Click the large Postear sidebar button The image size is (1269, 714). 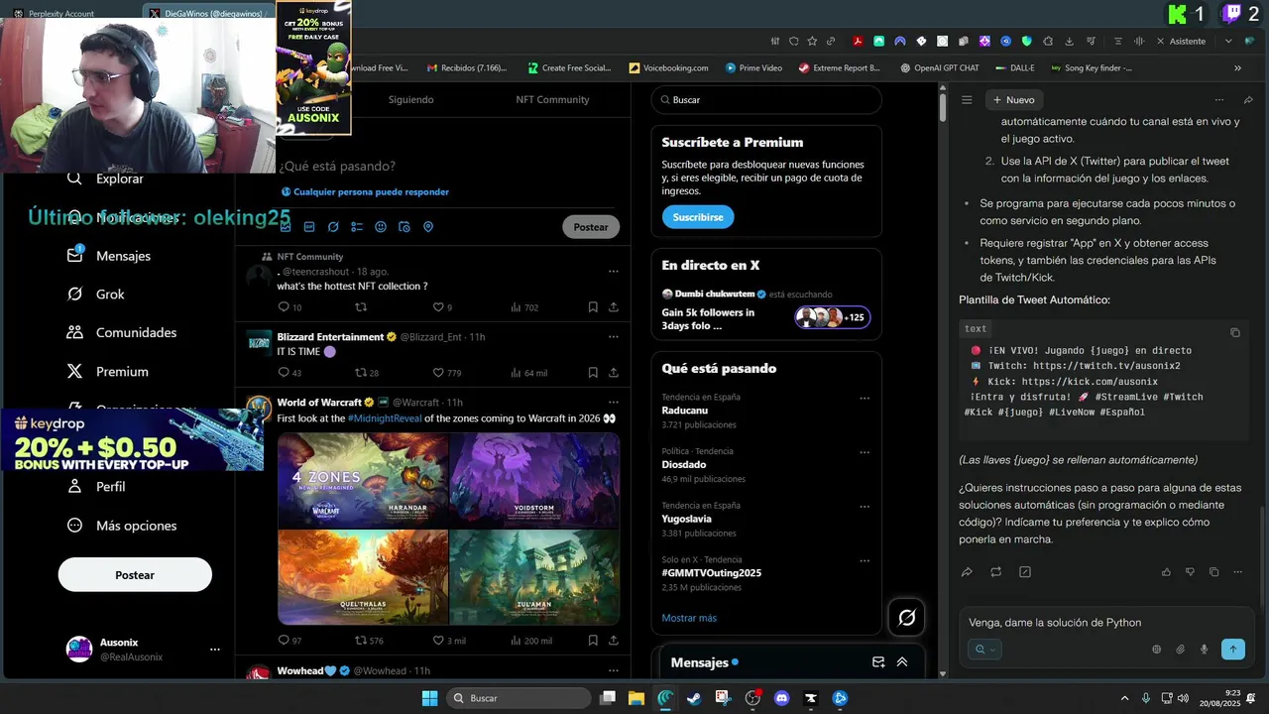click(x=135, y=575)
